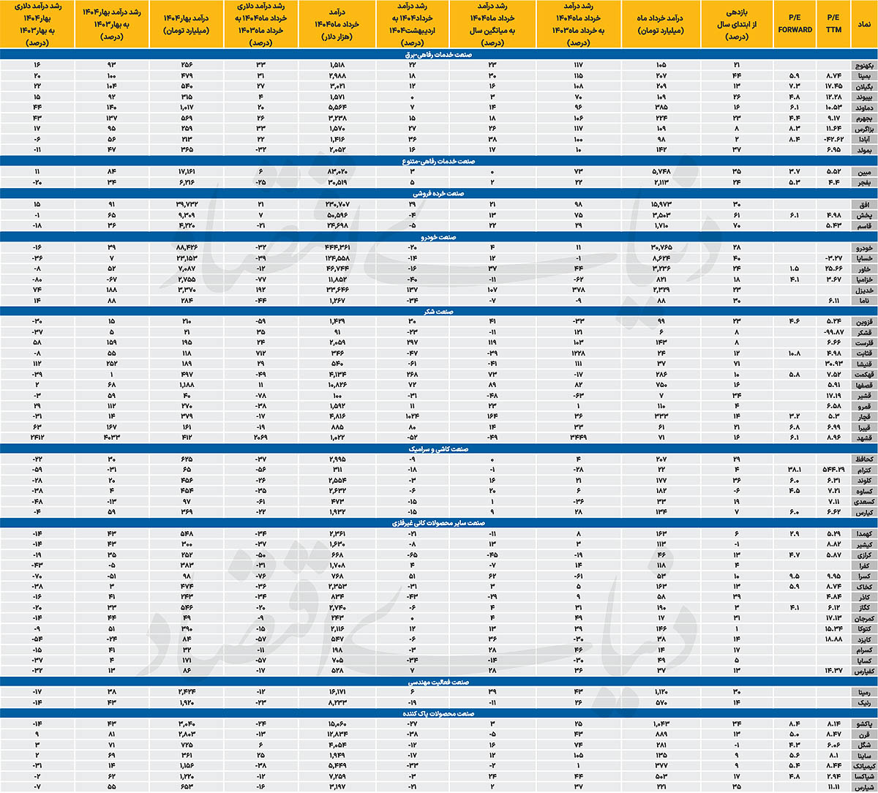This screenshot has height=793, width=878.
Task: Click the symbol cell 'کلوند'
Action: [863, 481]
